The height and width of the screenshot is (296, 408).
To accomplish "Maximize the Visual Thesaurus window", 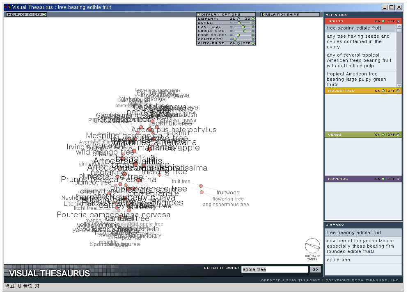I will pyautogui.click(x=392, y=7).
